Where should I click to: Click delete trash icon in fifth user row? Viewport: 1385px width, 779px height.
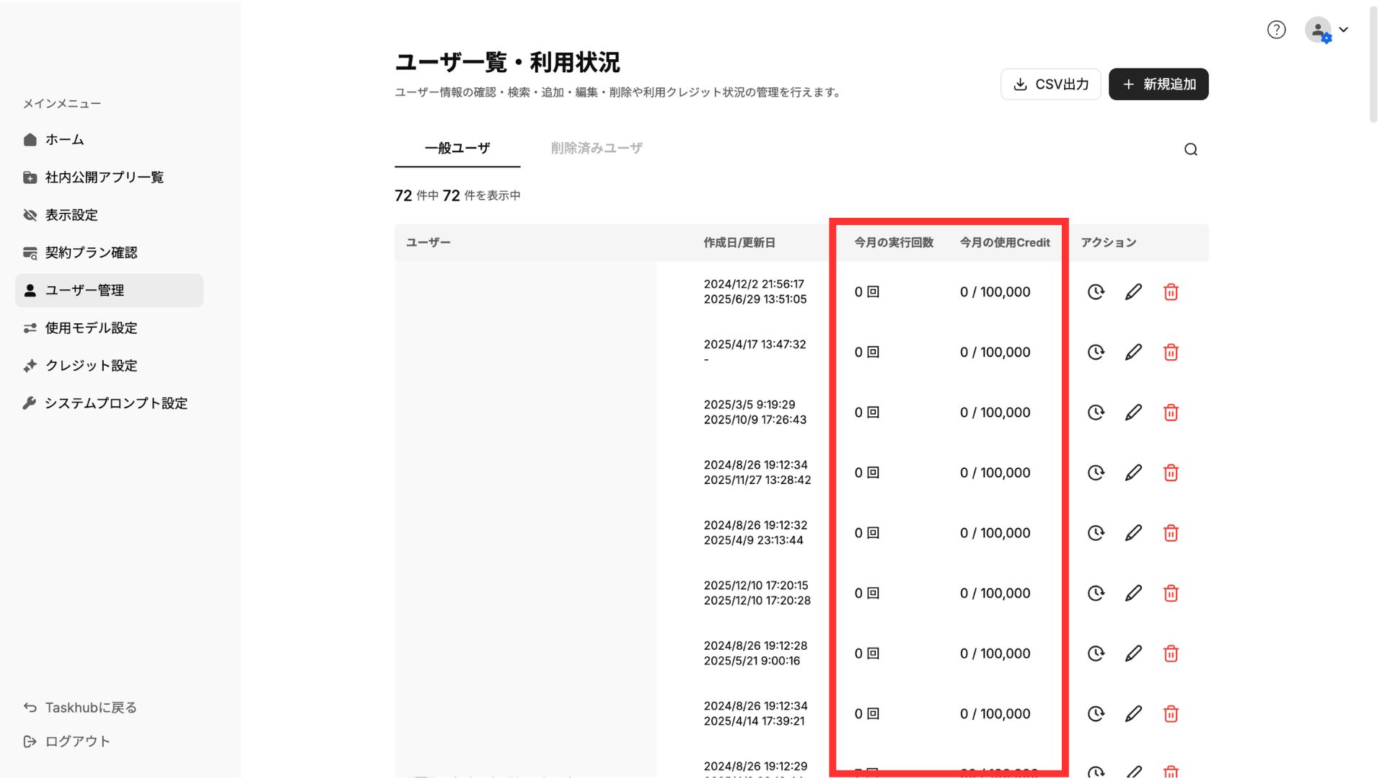point(1171,533)
